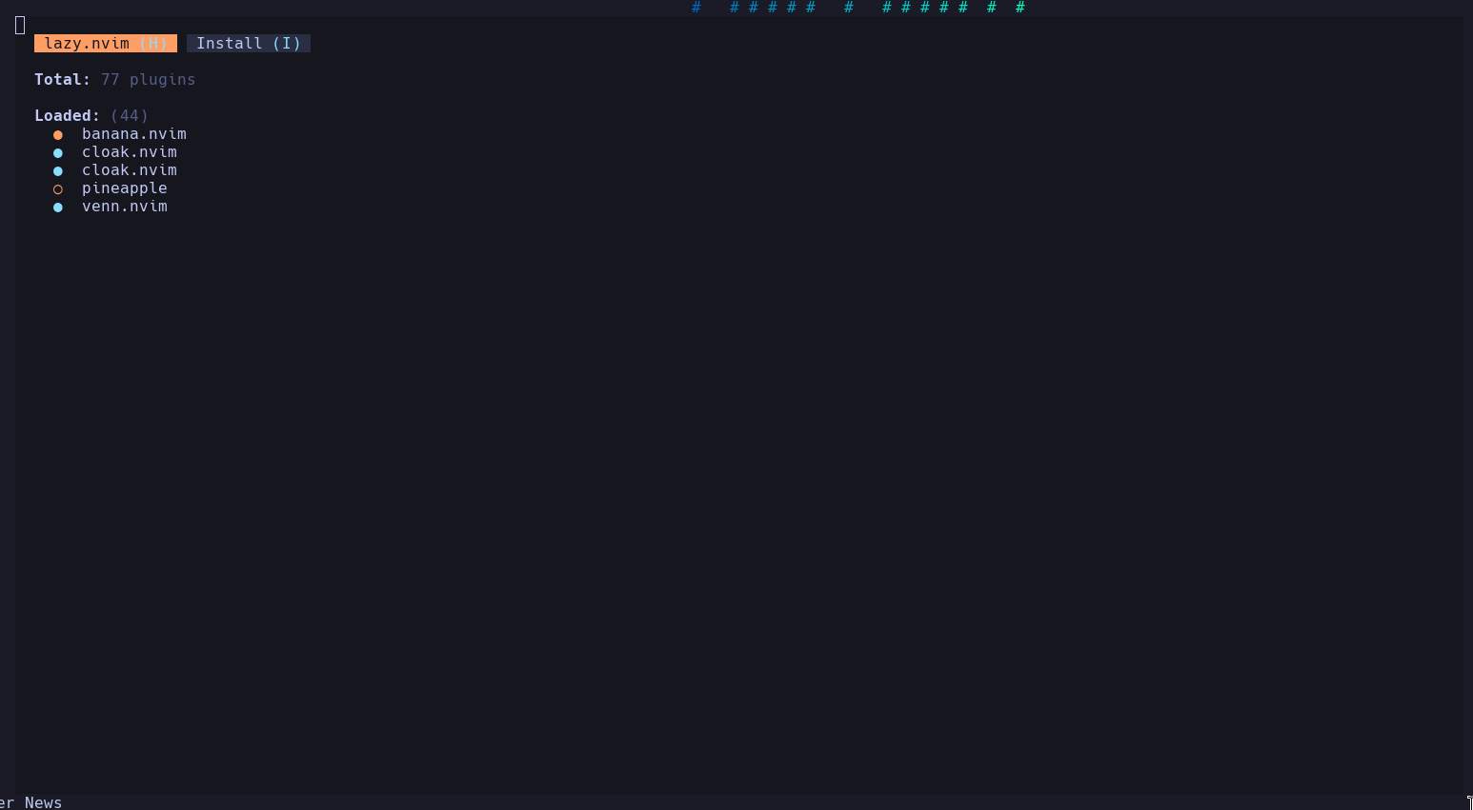Click the lone blue hash at header start
The height and width of the screenshot is (810, 1473).
point(696,8)
